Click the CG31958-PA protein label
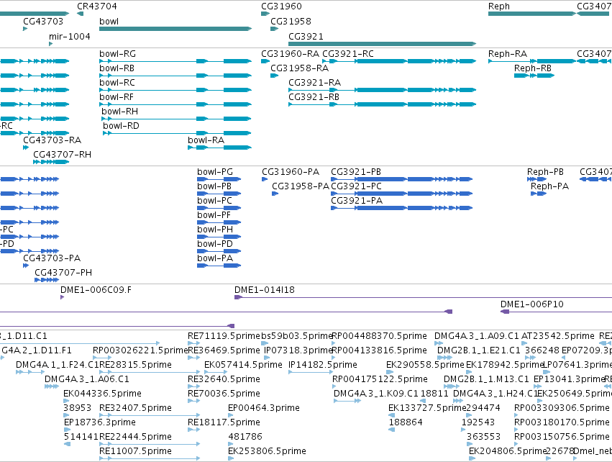The image size is (612, 462). tap(301, 186)
